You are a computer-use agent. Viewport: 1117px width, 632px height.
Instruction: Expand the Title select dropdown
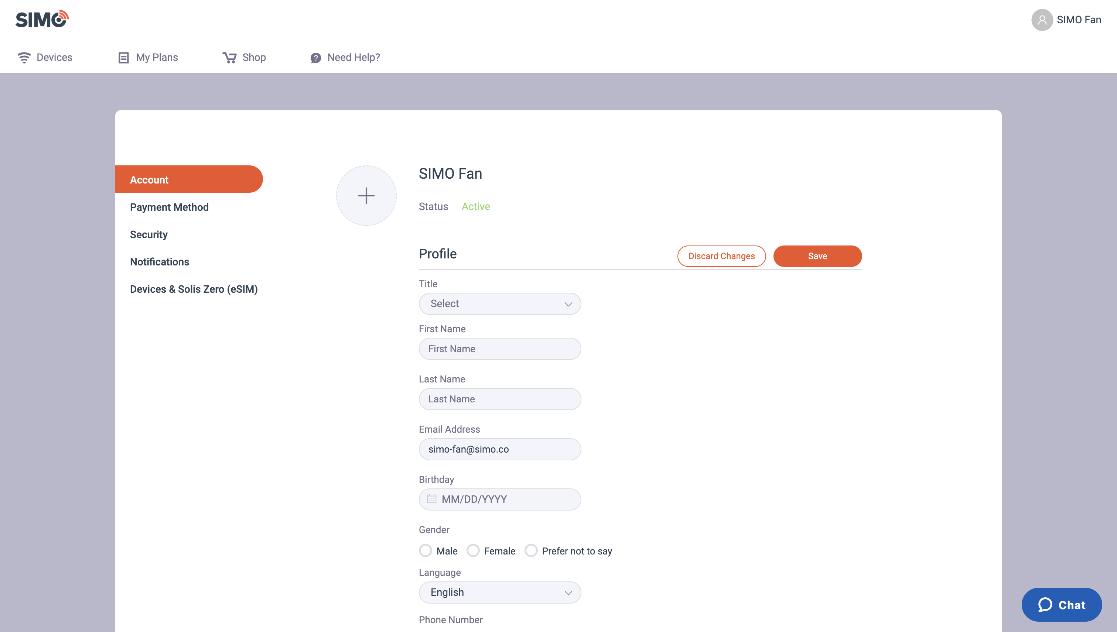pos(500,304)
